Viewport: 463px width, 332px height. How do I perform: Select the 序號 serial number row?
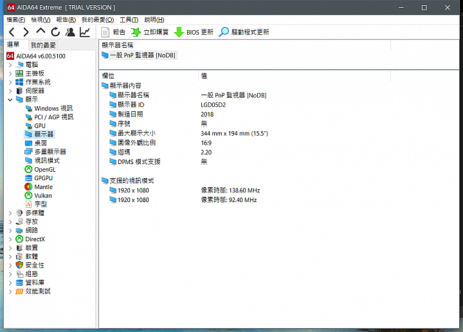[120, 124]
